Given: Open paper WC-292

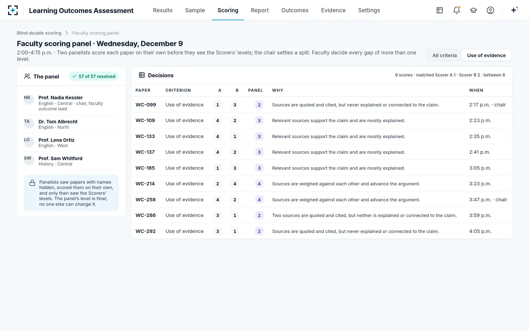Looking at the screenshot, I should (145, 231).
